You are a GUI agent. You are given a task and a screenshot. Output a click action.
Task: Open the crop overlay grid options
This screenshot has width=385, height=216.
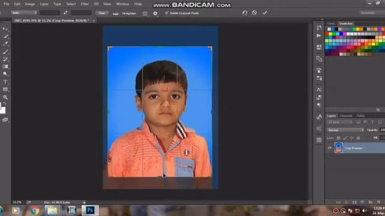pyautogui.click(x=145, y=13)
